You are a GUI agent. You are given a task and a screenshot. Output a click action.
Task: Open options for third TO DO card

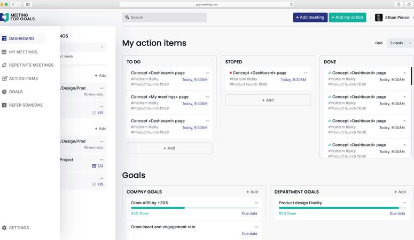[207, 121]
